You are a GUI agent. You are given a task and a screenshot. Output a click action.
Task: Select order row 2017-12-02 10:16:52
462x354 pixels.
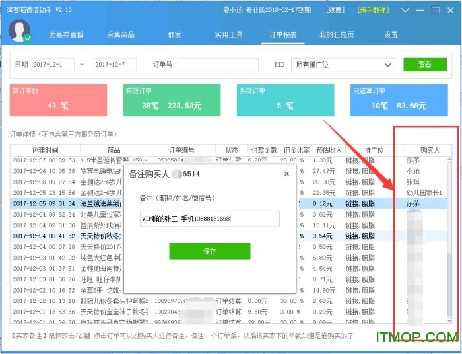[228, 290]
